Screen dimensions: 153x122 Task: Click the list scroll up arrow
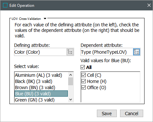point(71,75)
